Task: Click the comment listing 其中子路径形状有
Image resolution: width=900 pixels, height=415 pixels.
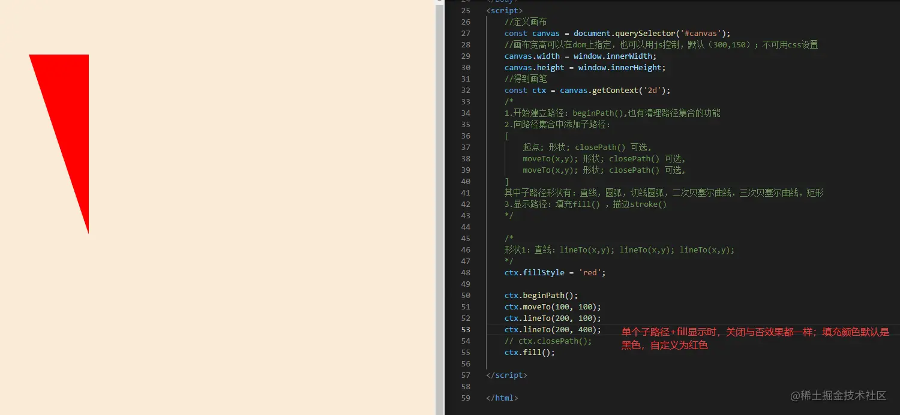Action: [664, 193]
